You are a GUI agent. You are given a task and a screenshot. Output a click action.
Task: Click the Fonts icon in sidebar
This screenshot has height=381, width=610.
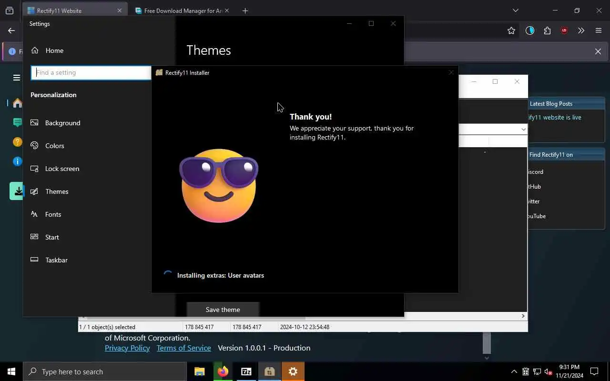(x=34, y=214)
